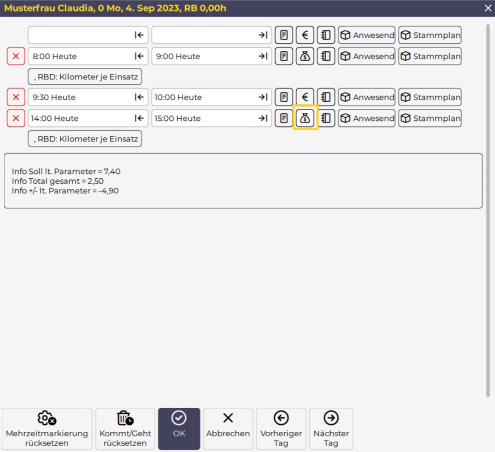Delete the 8:00 Heute time entry
This screenshot has width=495, height=452.
point(16,56)
